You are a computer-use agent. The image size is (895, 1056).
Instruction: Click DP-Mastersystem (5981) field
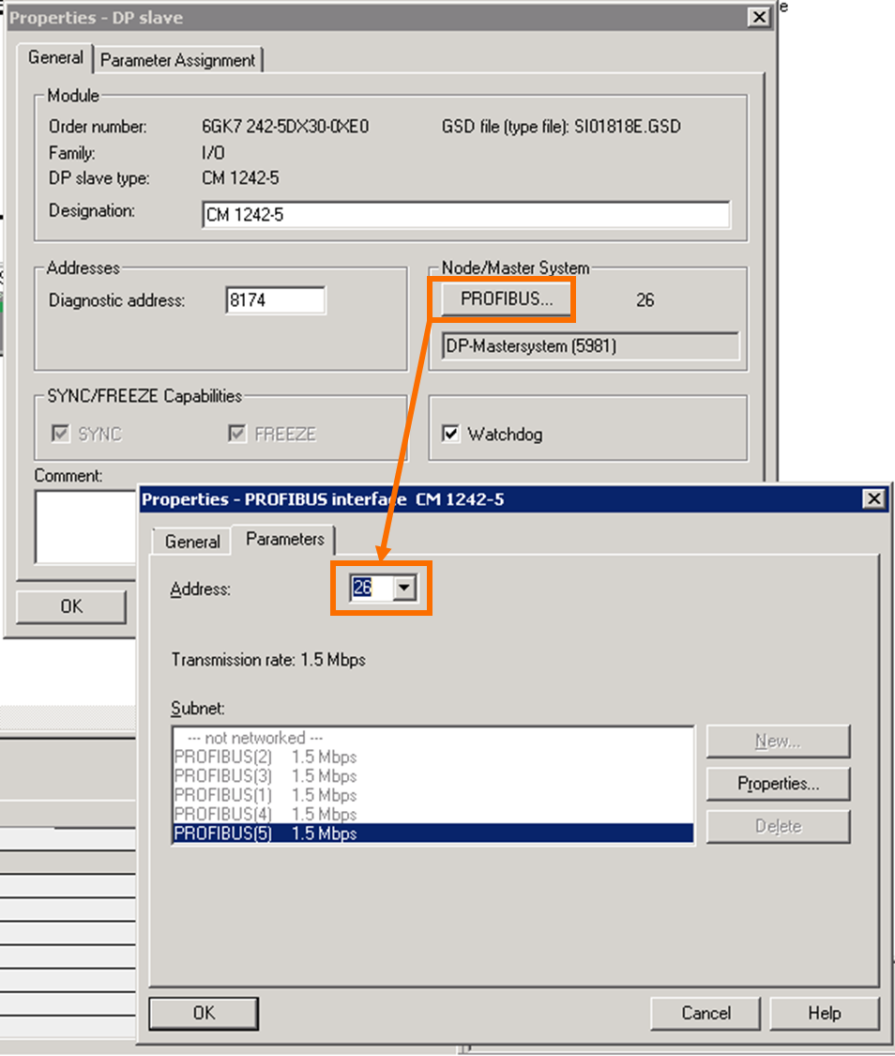point(590,346)
